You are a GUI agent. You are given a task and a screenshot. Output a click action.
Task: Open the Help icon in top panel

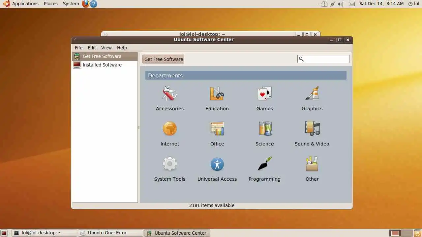point(94,4)
